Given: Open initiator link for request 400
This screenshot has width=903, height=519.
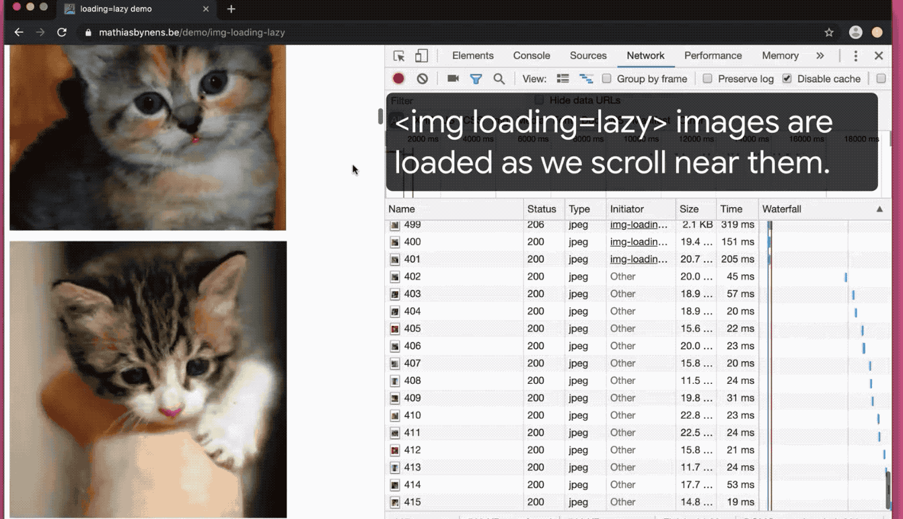Looking at the screenshot, I should [639, 242].
